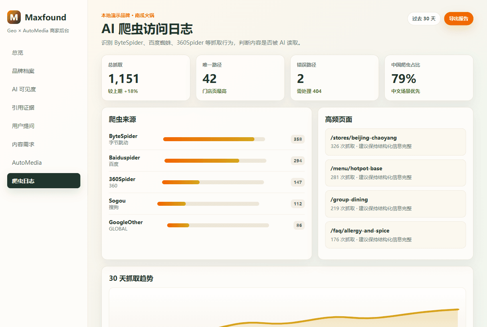This screenshot has height=327, width=487.
Task: Click the Baiduspider progress bar
Action: tap(215, 161)
